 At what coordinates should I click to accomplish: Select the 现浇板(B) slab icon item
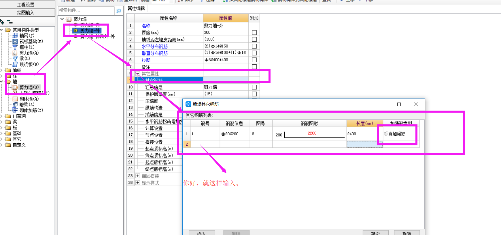coord(15,64)
